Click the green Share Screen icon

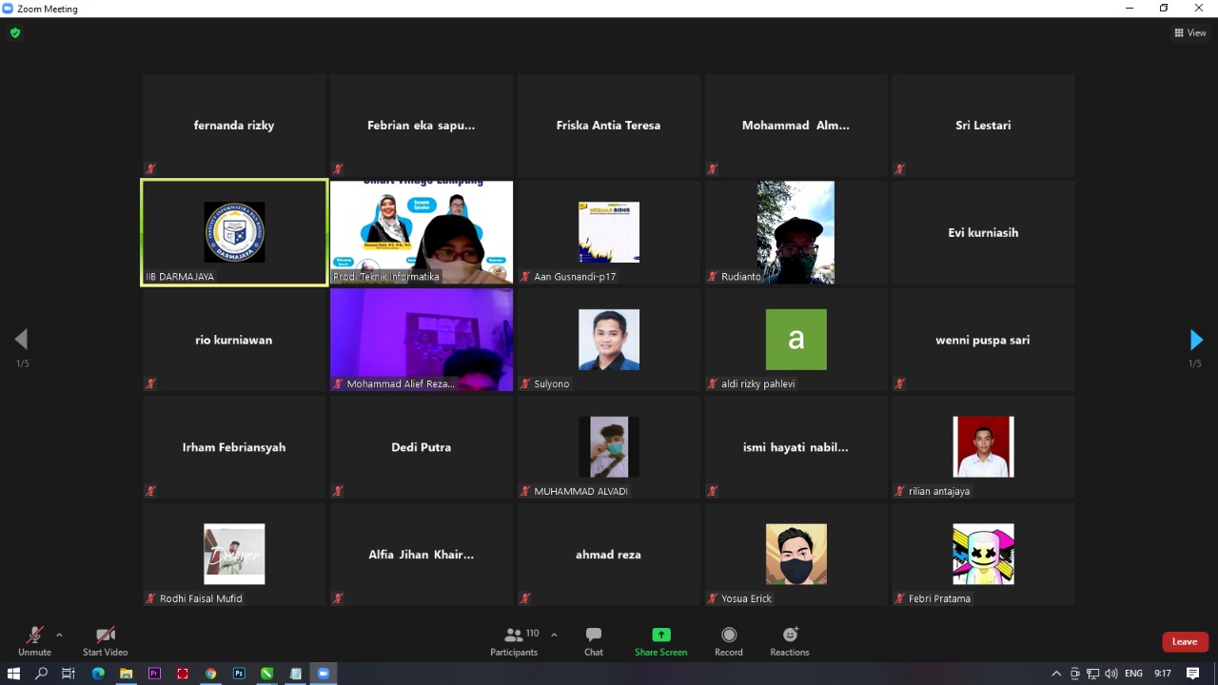pyautogui.click(x=660, y=635)
